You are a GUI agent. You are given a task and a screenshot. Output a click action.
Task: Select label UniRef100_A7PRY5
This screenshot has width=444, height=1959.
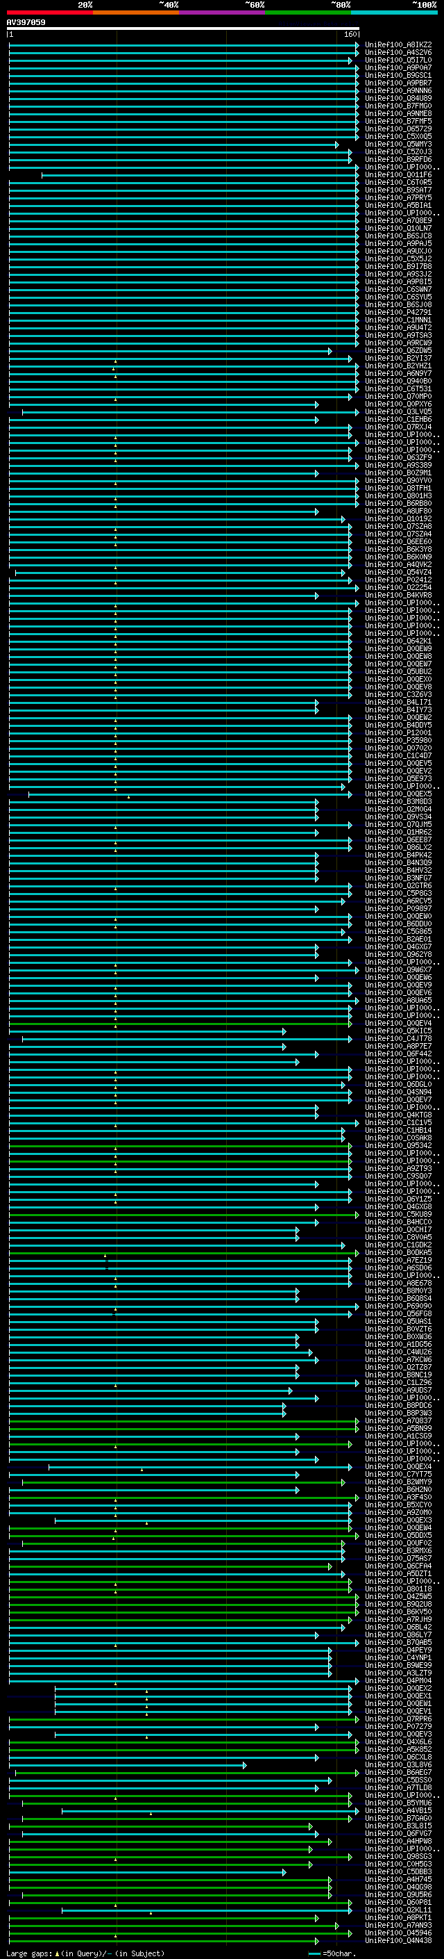point(398,198)
